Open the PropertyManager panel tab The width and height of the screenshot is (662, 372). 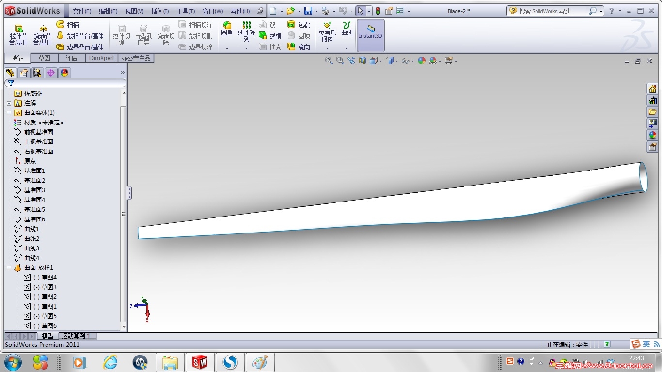pos(24,73)
